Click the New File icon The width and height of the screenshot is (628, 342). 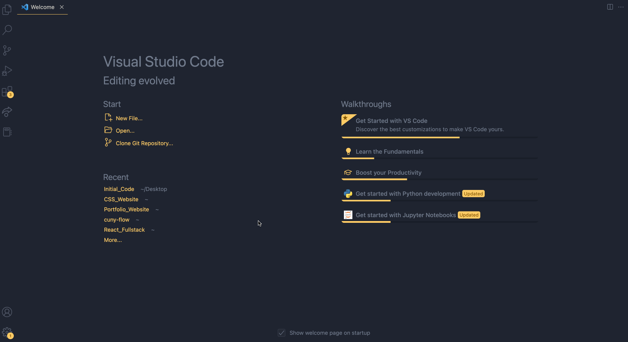coord(108,117)
